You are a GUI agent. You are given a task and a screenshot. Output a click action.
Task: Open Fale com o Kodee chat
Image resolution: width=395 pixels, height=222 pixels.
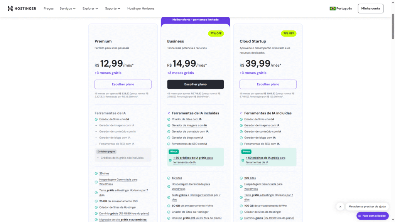click(x=372, y=216)
